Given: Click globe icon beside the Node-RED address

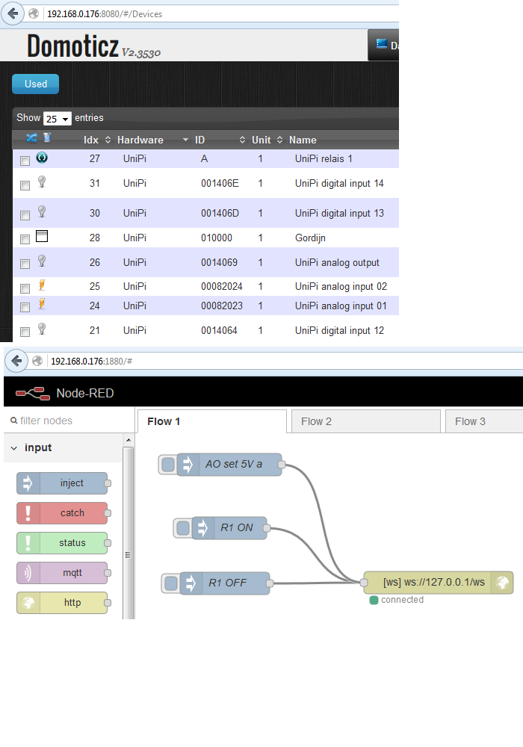Looking at the screenshot, I should 37,361.
